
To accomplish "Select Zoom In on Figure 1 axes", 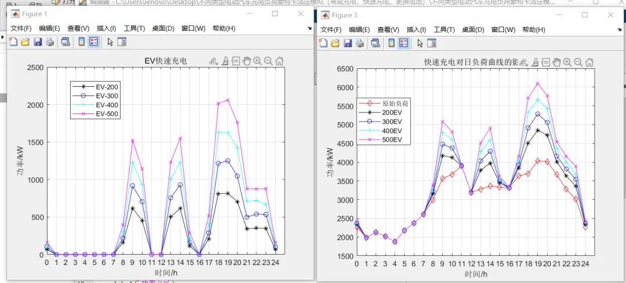I will (x=257, y=61).
